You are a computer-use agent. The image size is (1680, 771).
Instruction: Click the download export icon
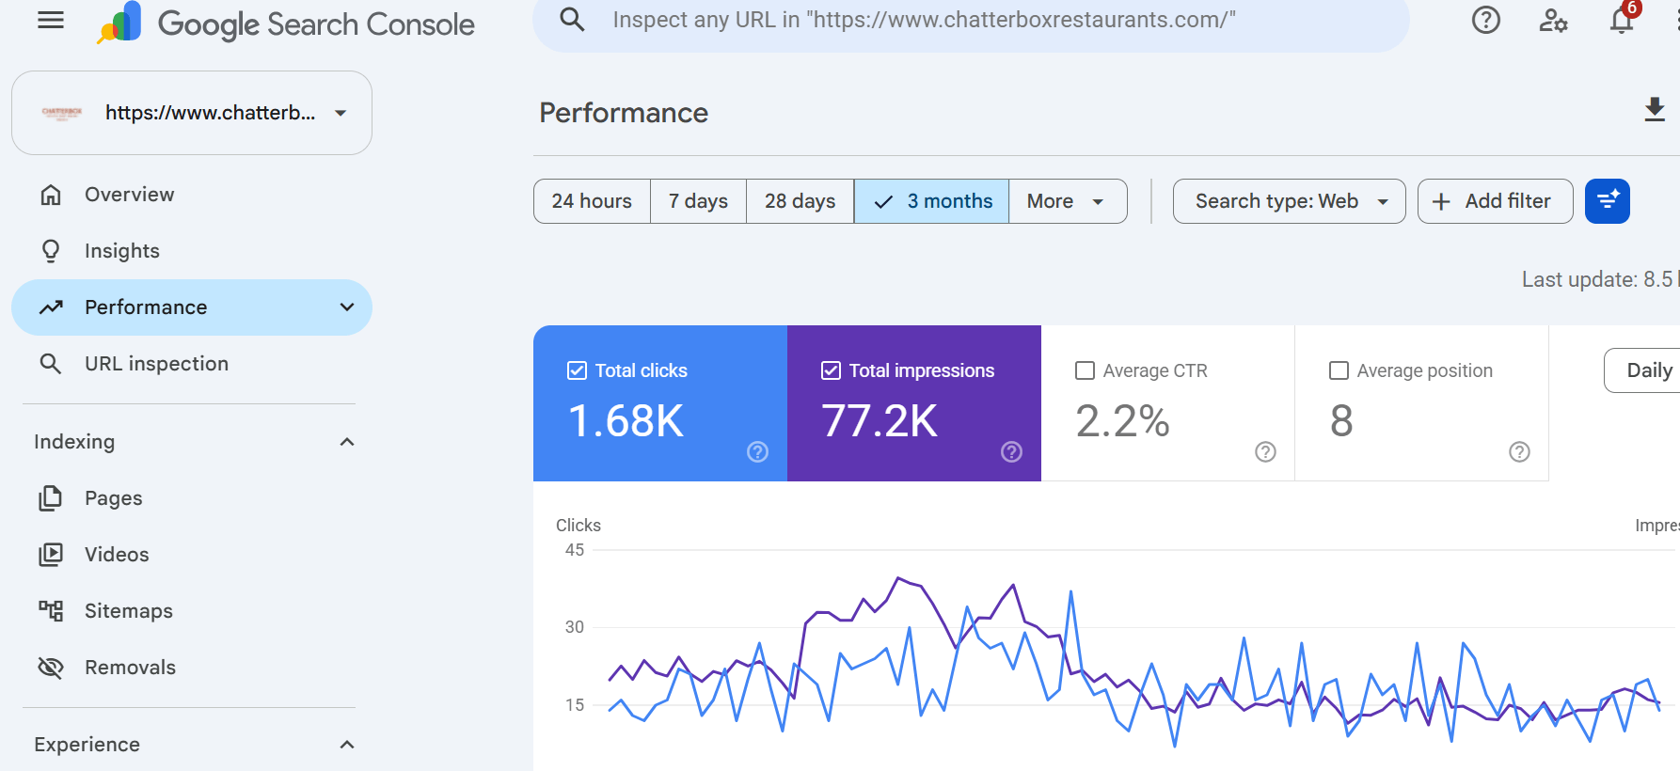pos(1655,109)
